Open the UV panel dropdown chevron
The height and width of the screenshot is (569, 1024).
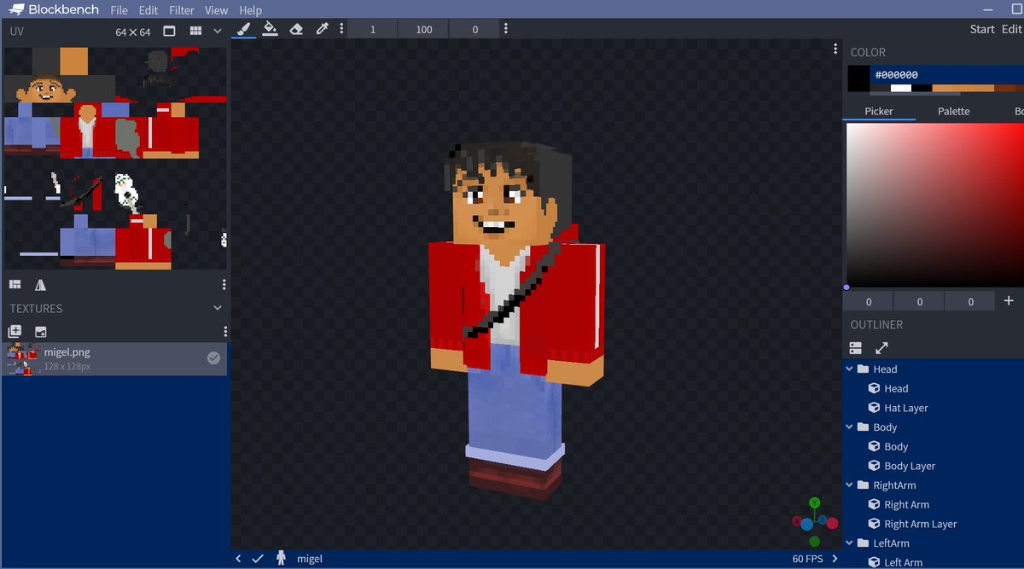(x=218, y=31)
